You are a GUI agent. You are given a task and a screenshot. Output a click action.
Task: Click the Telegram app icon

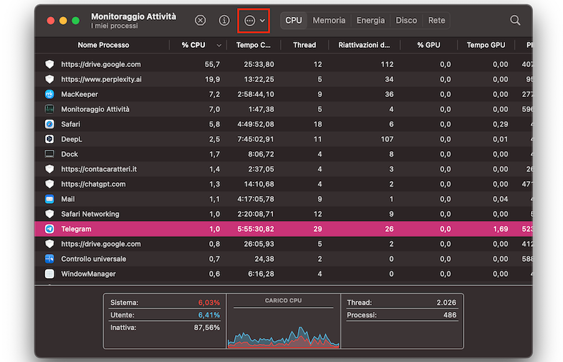50,229
